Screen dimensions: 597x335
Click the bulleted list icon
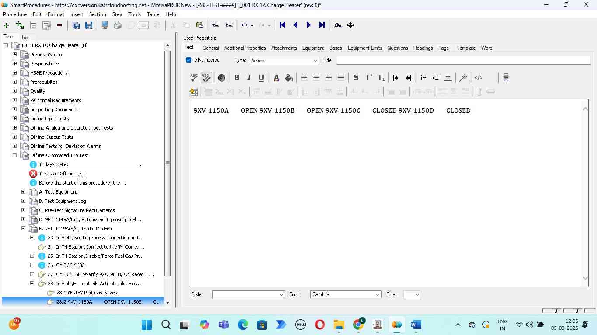click(423, 78)
